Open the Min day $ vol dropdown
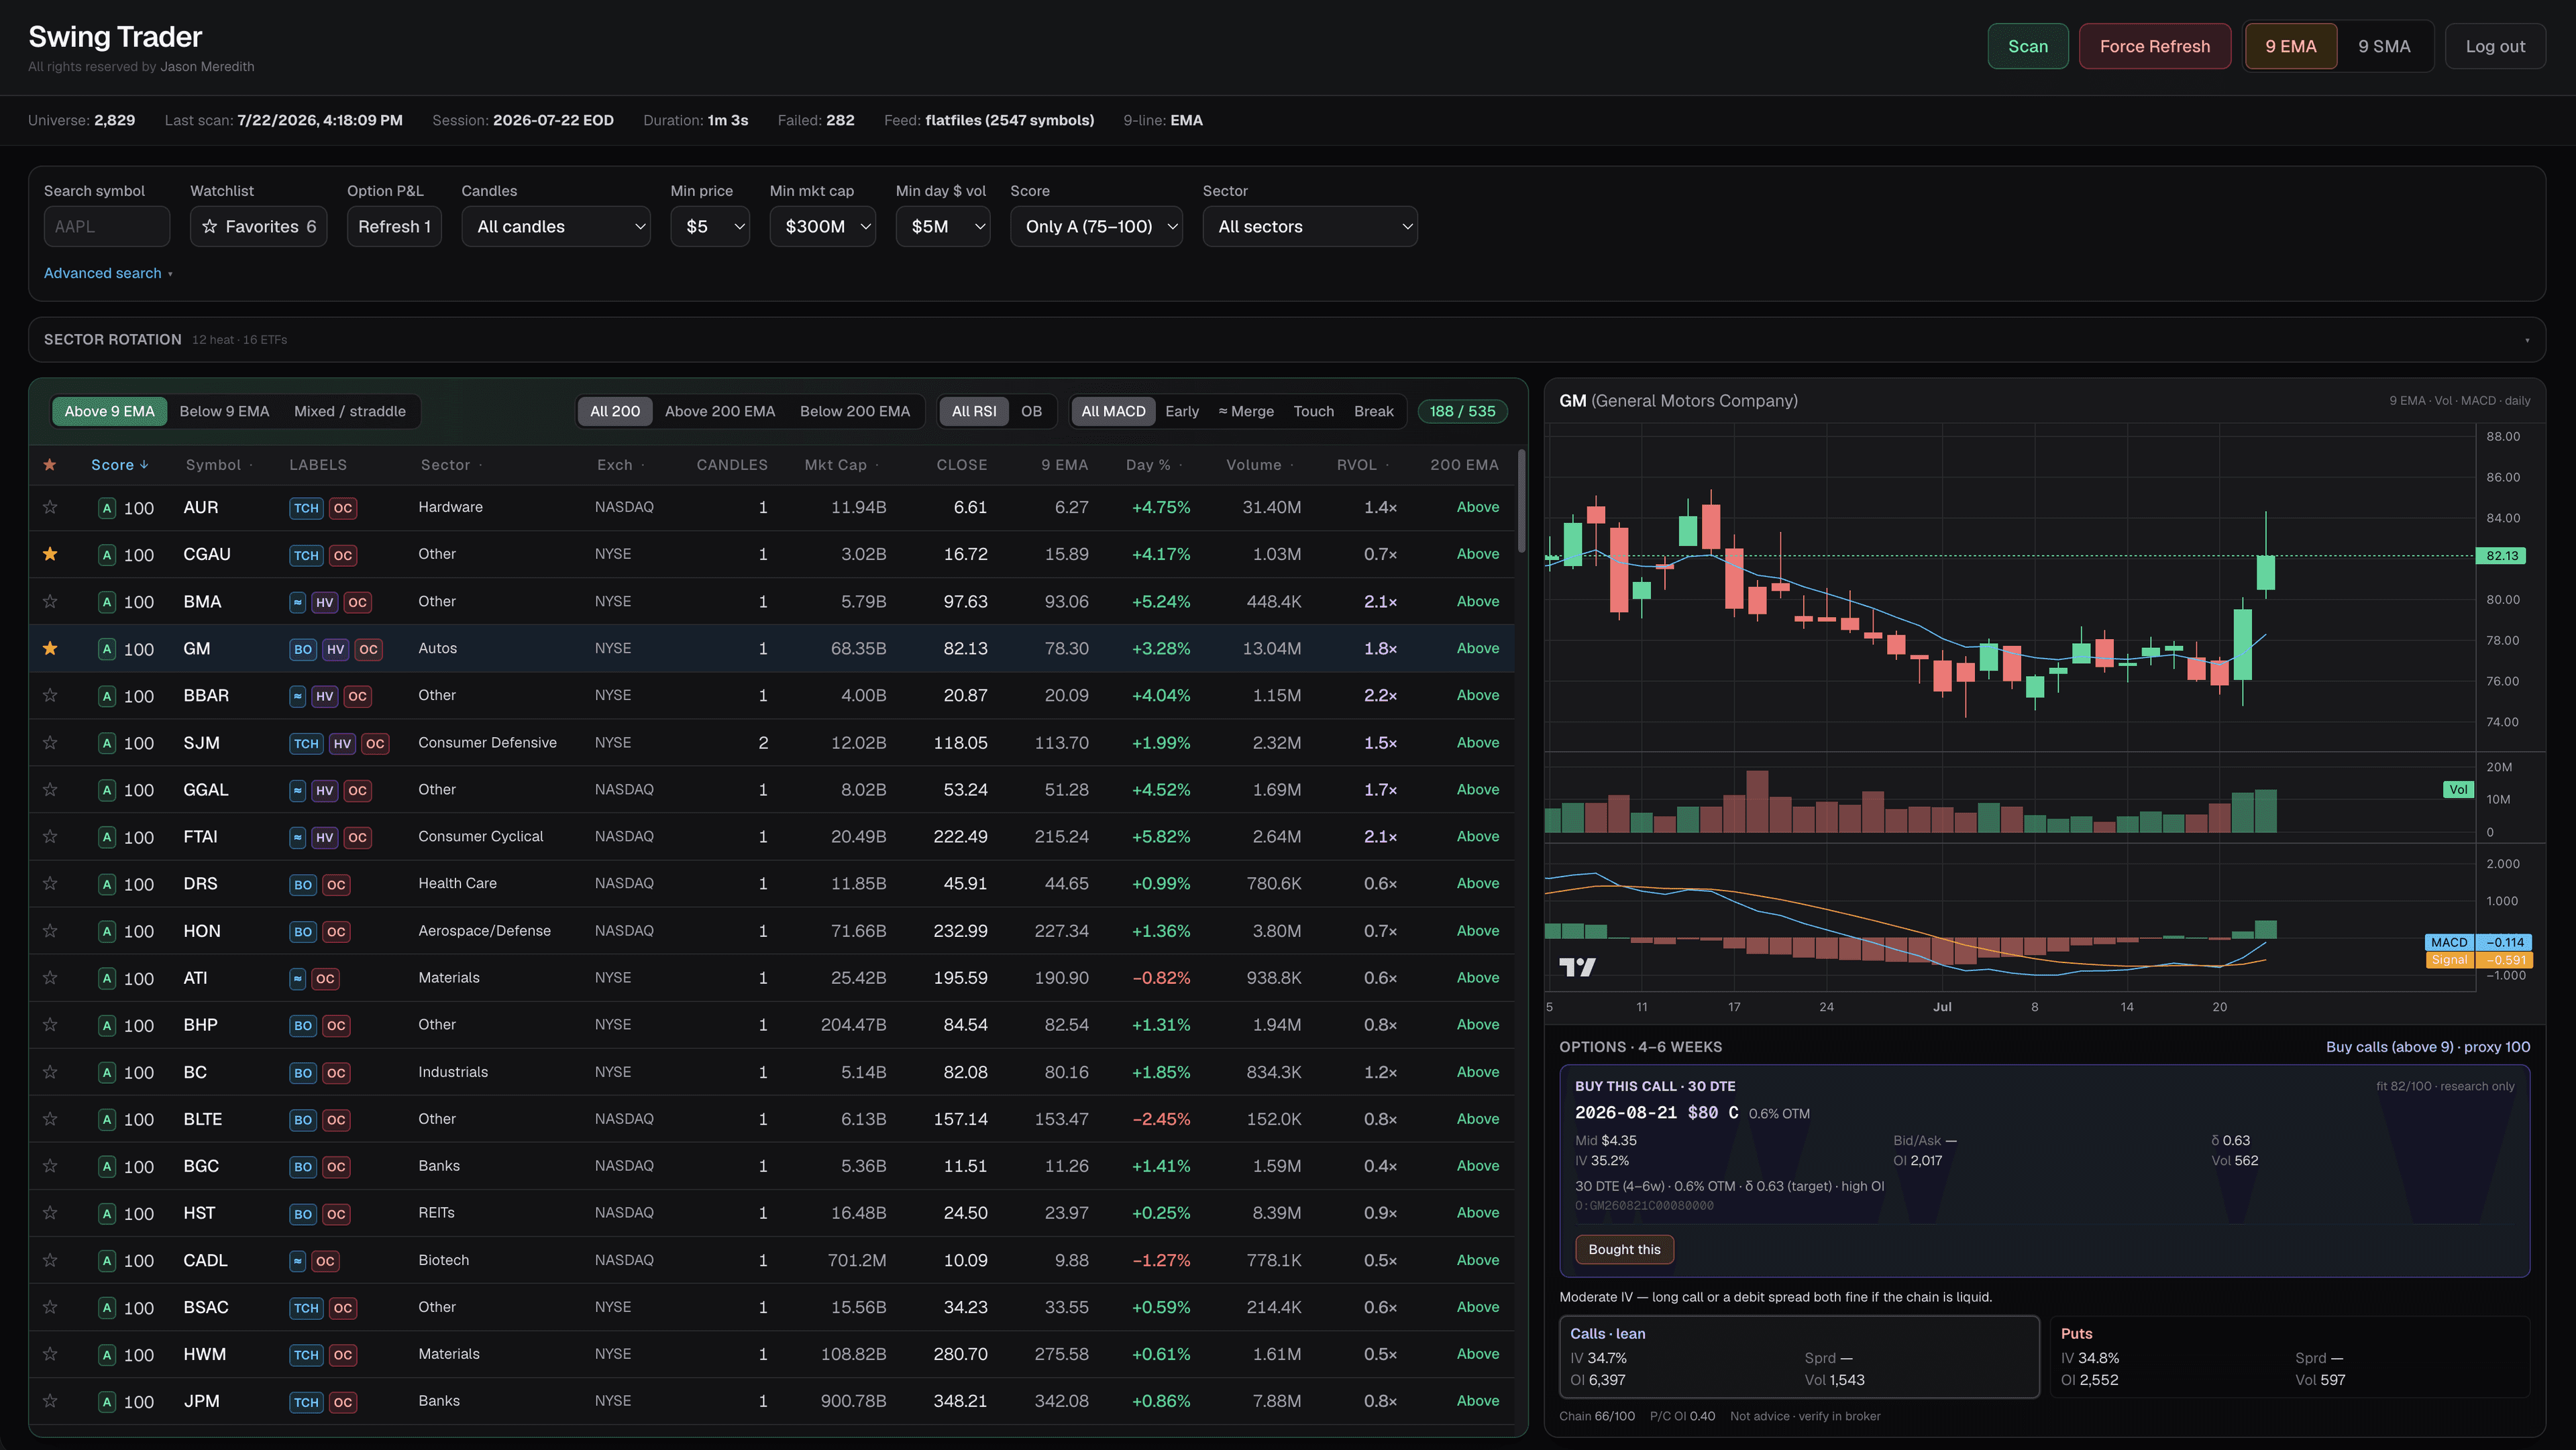Screen dimensions: 2576x1450 click(943, 227)
